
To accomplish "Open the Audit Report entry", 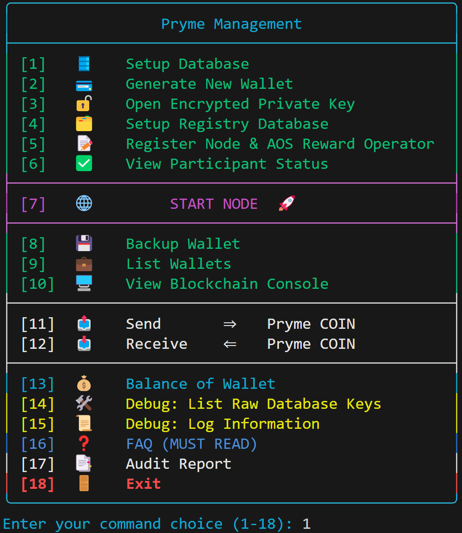I will pos(178,464).
